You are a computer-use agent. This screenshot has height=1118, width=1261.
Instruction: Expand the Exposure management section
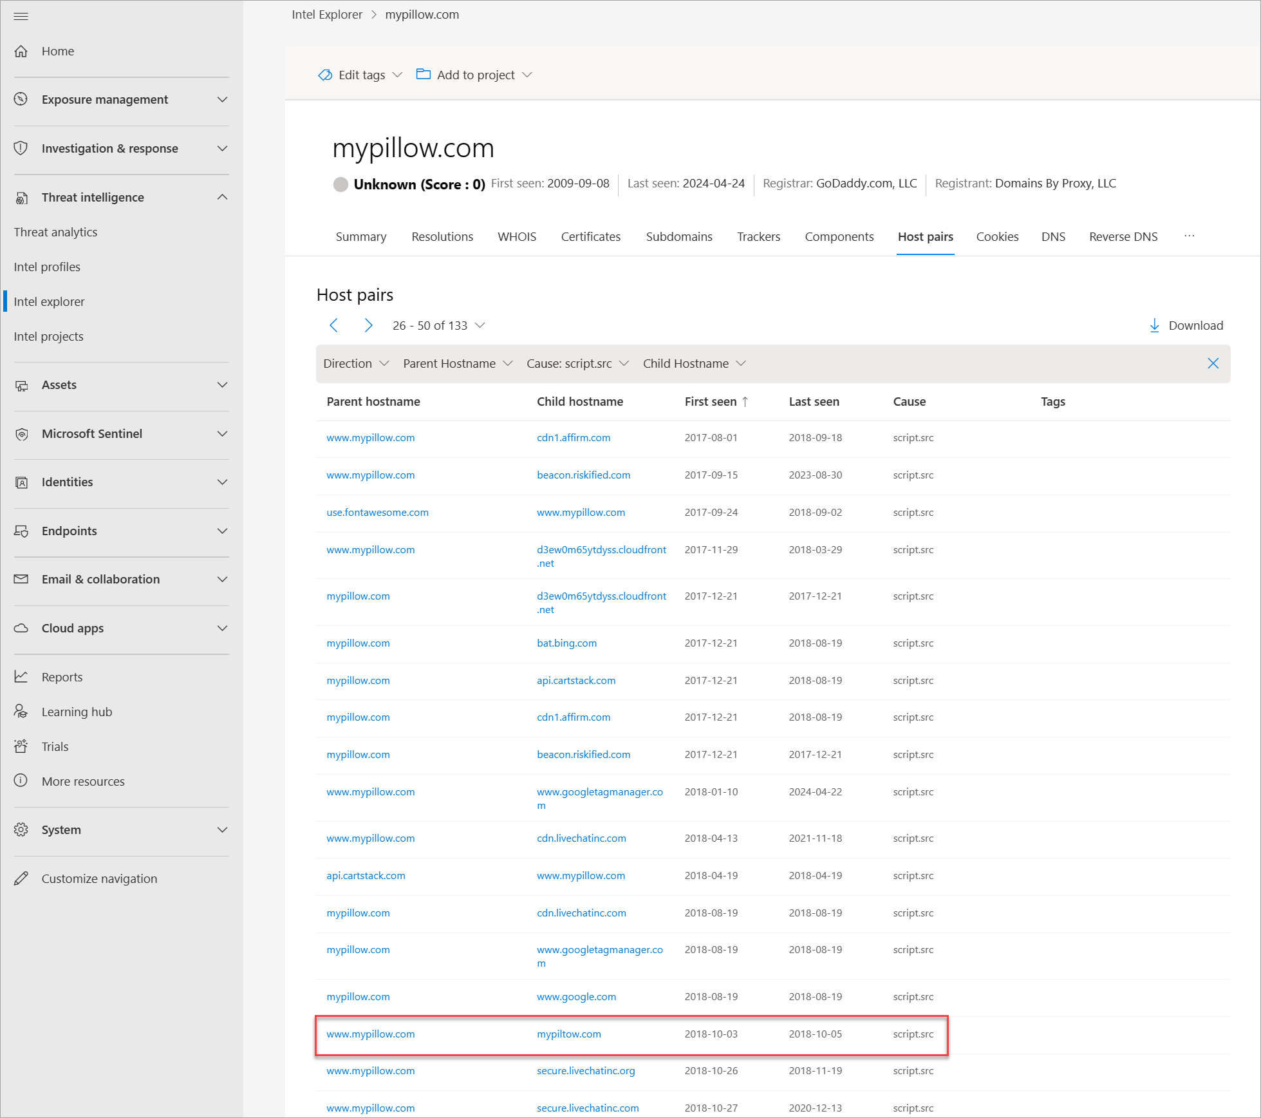pyautogui.click(x=222, y=100)
